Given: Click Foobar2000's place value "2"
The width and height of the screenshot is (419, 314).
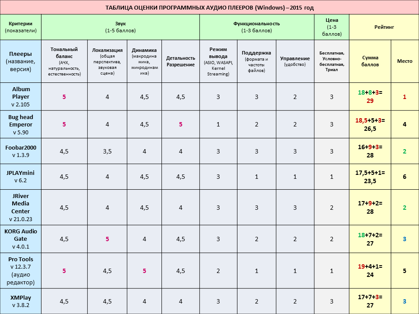Looking at the screenshot, I should pyautogui.click(x=405, y=151).
